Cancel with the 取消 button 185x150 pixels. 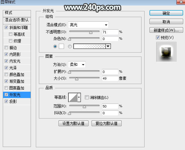pyautogui.click(x=166, y=21)
